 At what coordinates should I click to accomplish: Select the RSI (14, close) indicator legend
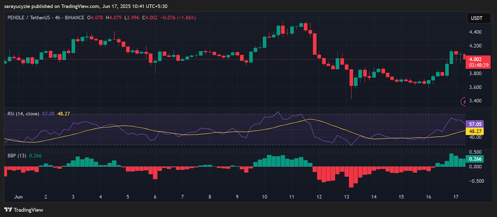pos(23,114)
